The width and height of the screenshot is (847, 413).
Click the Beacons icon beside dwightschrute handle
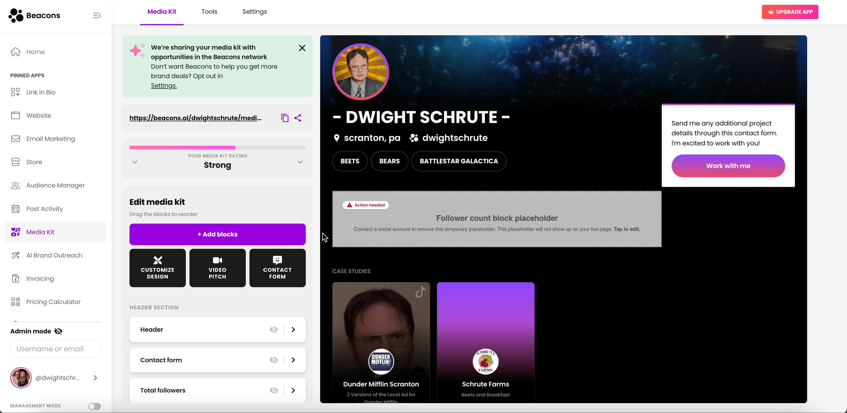pyautogui.click(x=414, y=138)
